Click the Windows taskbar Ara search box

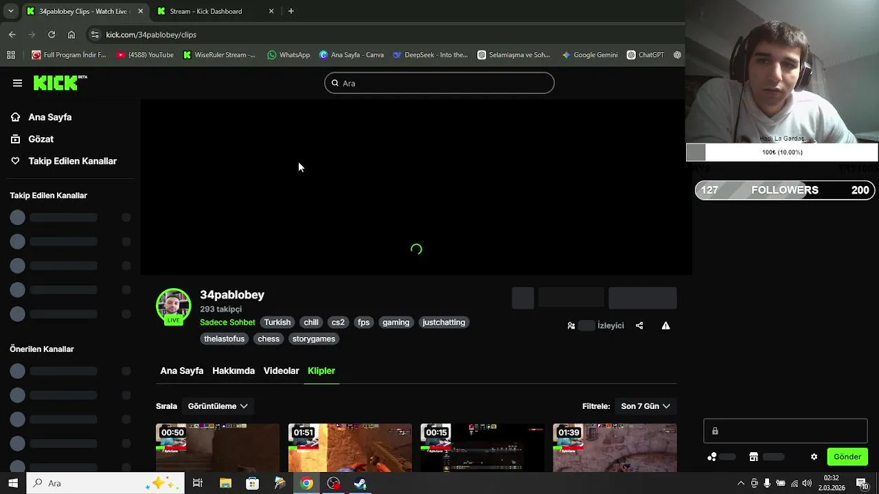[106, 483]
